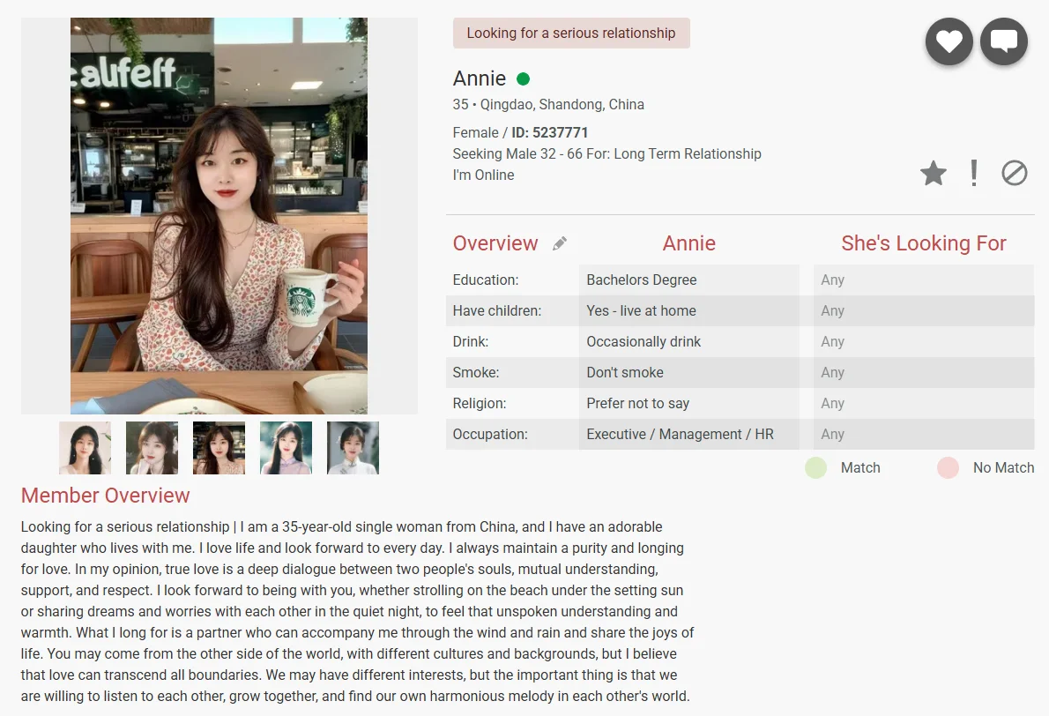Screen dimensions: 1049x716
Task: Open the fourth outdoor photo thumbnail
Action: tap(286, 448)
